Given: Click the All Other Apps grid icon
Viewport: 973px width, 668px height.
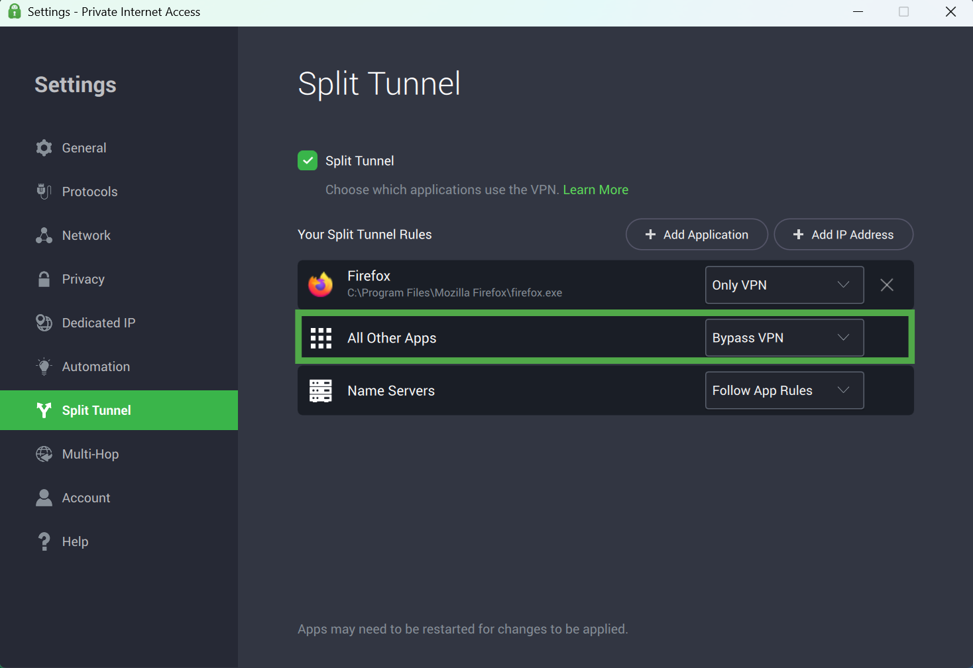Looking at the screenshot, I should [321, 338].
